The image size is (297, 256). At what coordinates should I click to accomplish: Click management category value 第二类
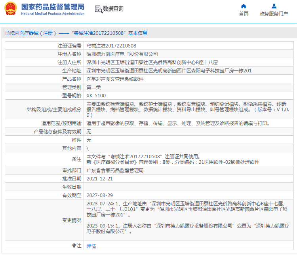coord(93,87)
